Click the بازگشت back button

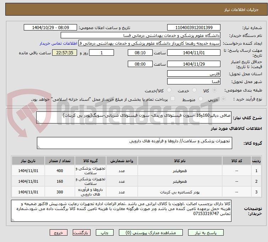82,233
